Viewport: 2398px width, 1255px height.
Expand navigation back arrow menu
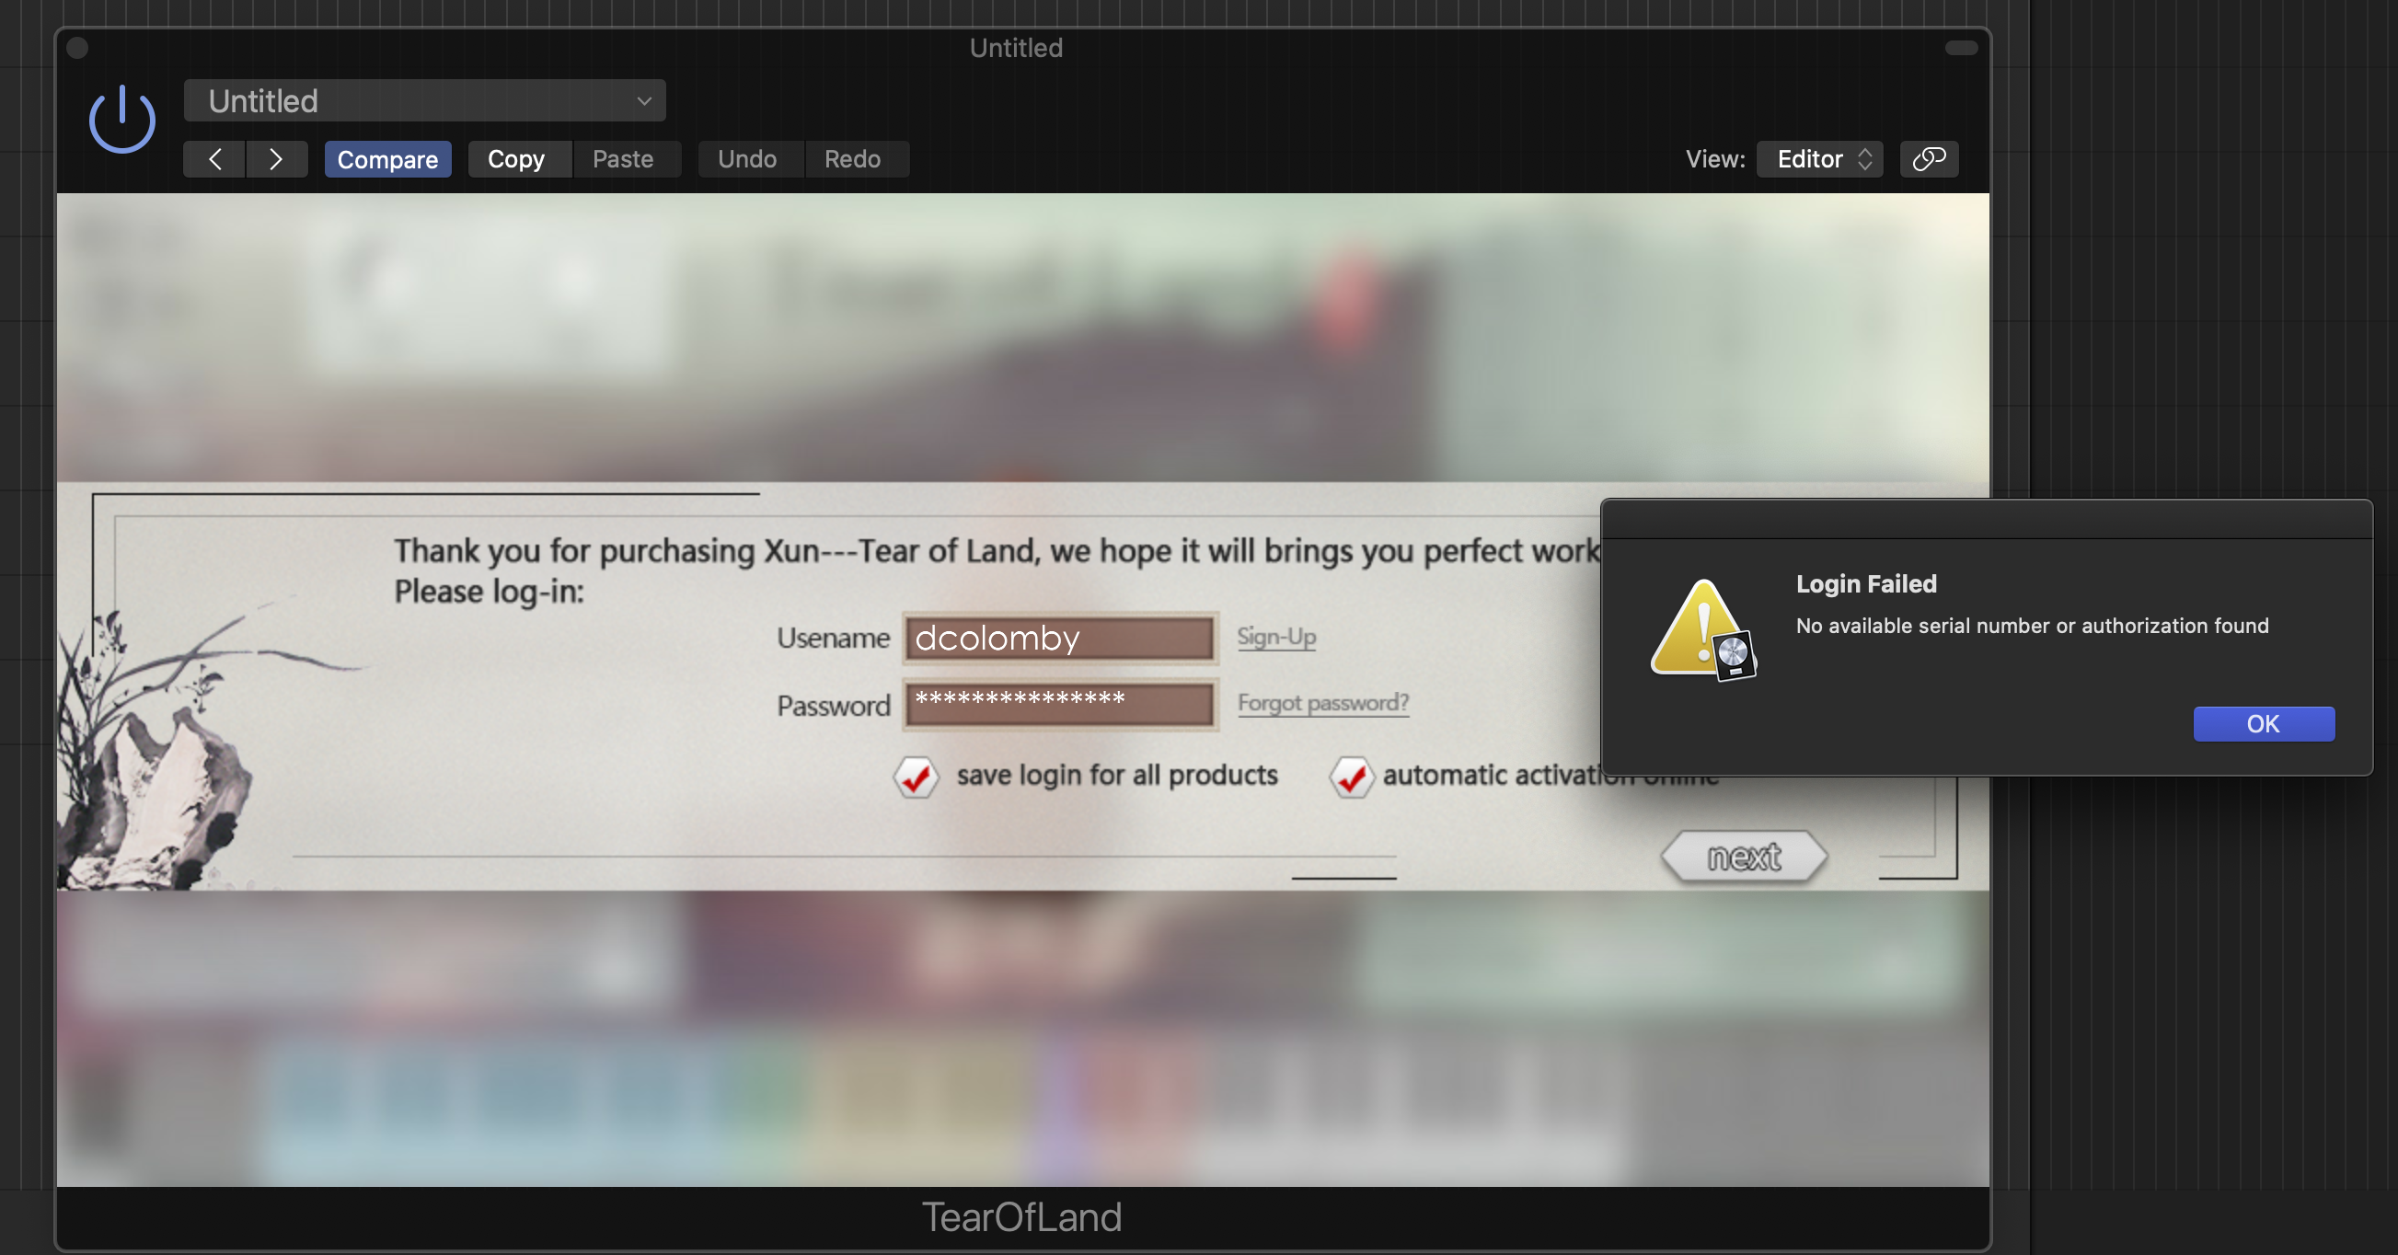(214, 157)
